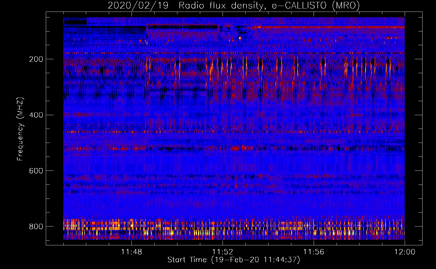Click the 400 MHz frequency tick label
Image resolution: width=436 pixels, height=269 pixels.
coord(36,115)
